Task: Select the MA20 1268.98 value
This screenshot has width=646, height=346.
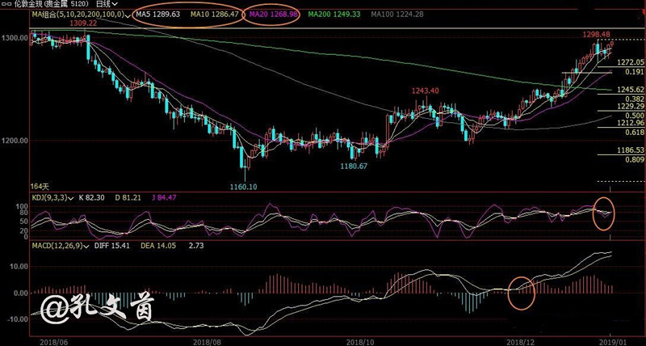Action: point(274,14)
